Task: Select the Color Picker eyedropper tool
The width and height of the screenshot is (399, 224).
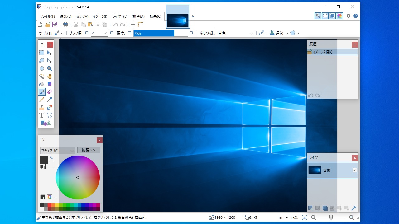Action: [x=50, y=100]
